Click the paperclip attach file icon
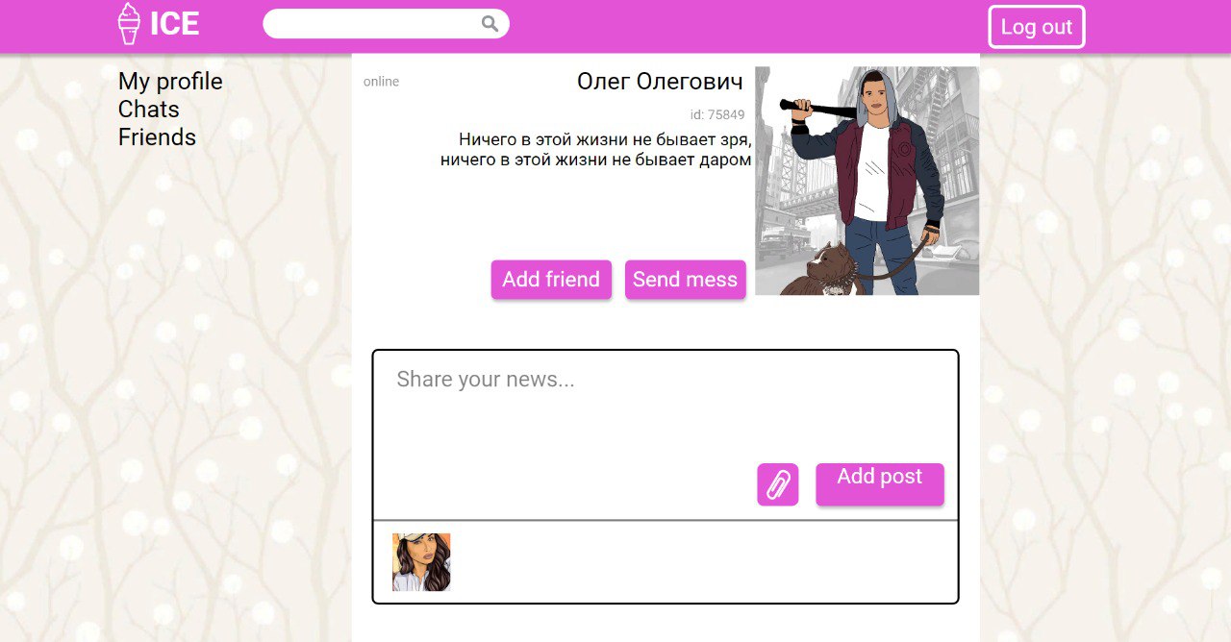 tap(778, 484)
